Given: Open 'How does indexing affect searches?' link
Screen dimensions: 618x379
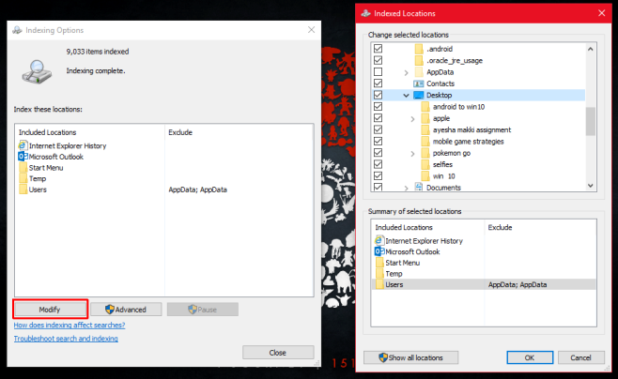Looking at the screenshot, I should click(70, 326).
